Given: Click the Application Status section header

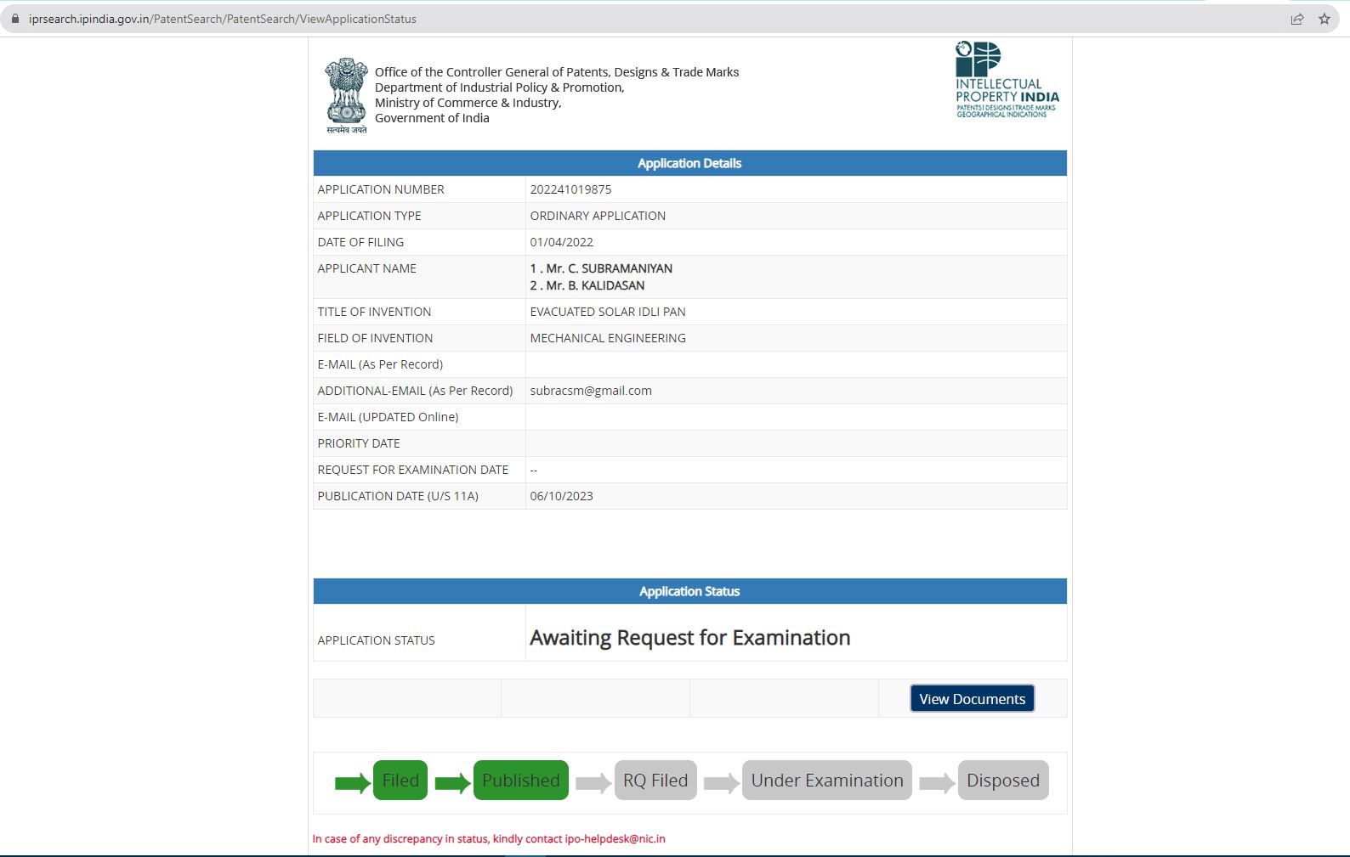Looking at the screenshot, I should point(689,591).
